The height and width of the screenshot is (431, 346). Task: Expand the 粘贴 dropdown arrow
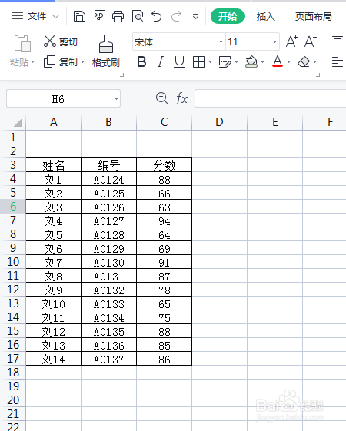[32, 62]
